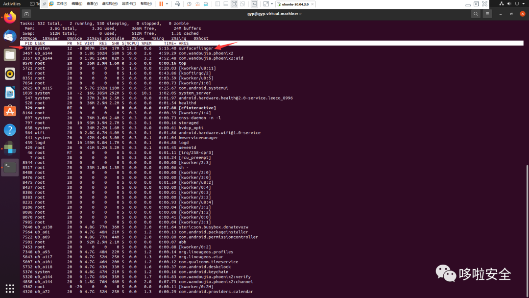Open the 文件(F) menu
This screenshot has height=298, width=529.
(62, 4)
